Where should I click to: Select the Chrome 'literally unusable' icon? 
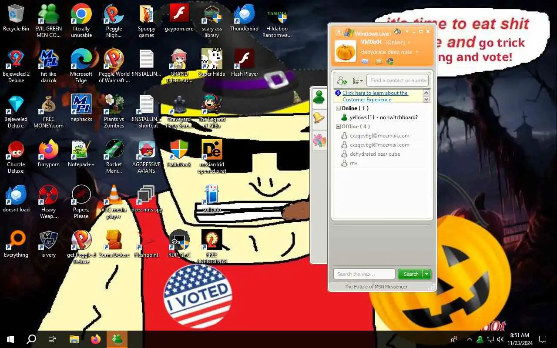81,21
